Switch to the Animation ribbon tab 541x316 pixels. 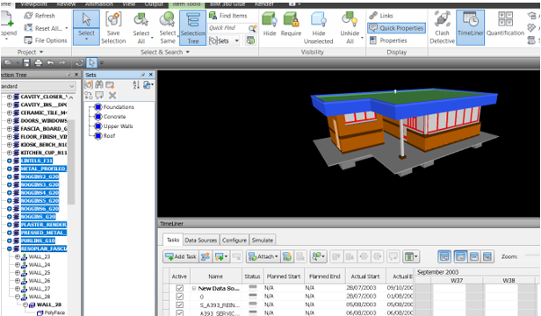click(99, 4)
